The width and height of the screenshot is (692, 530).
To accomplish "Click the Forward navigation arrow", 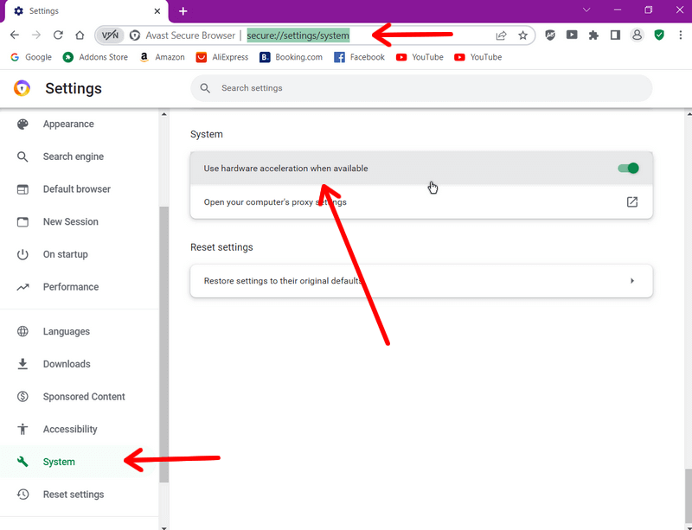I will [36, 35].
